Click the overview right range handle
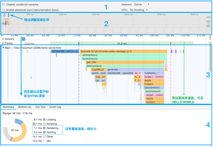This screenshot has height=147, width=213. 8,15
